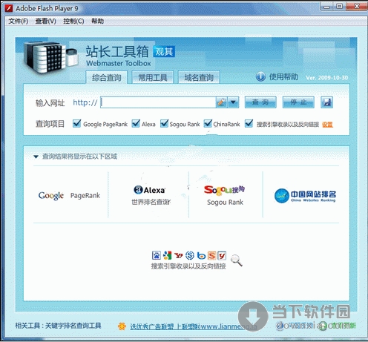Click the 世界排名查询 text

coord(151,202)
